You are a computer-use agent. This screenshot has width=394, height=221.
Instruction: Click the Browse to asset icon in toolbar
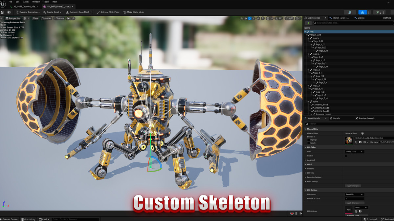point(9,12)
